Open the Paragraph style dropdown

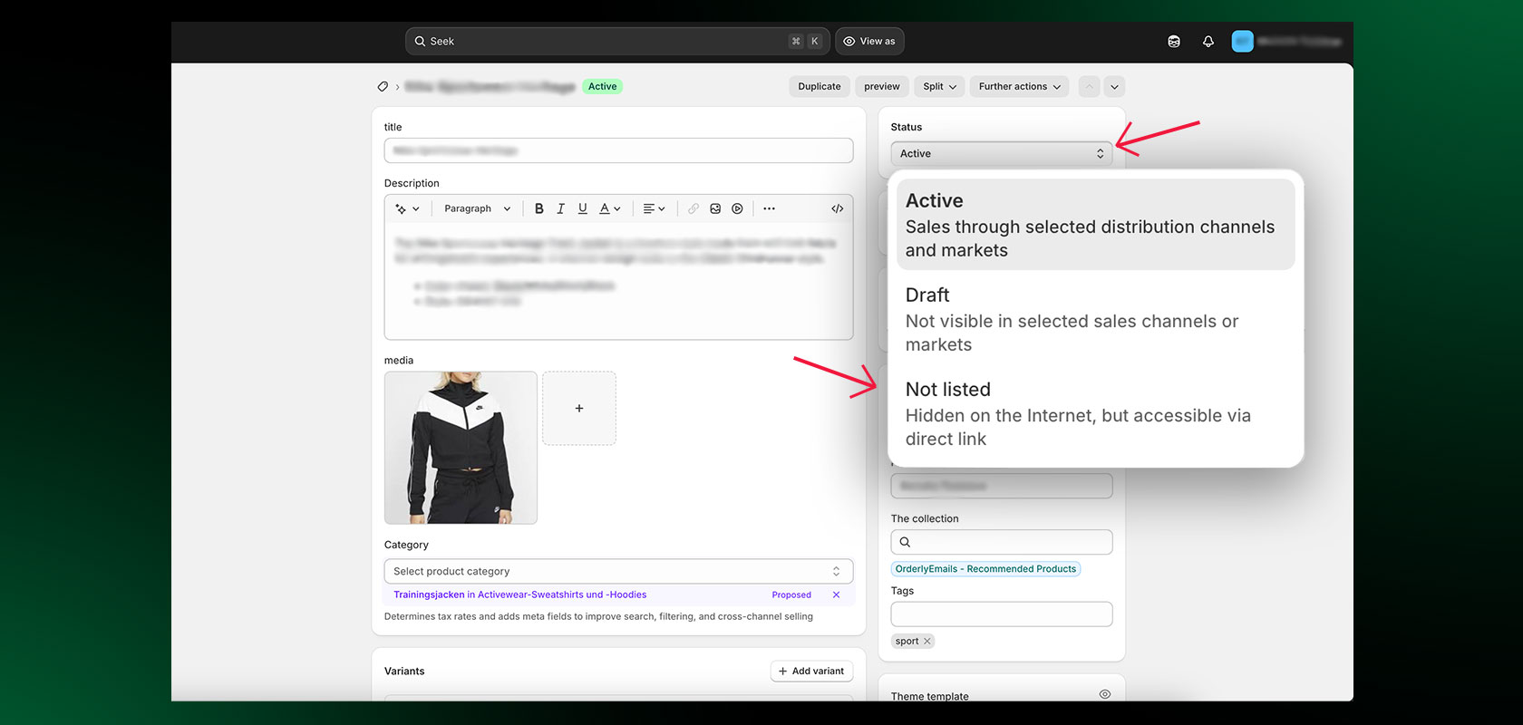477,208
